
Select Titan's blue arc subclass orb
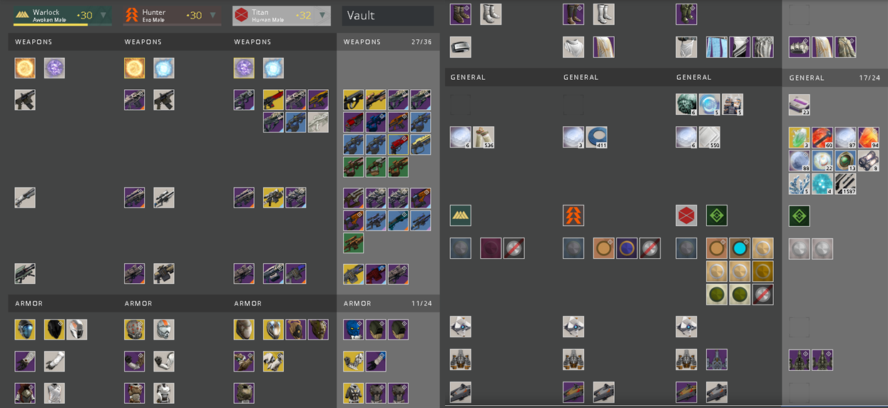[x=273, y=68]
